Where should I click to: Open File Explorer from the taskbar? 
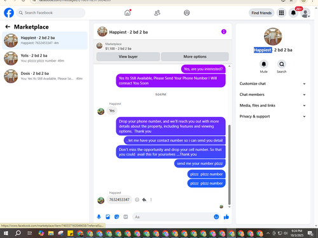(51, 234)
